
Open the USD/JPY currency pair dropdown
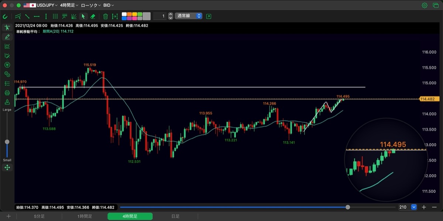(x=41, y=5)
